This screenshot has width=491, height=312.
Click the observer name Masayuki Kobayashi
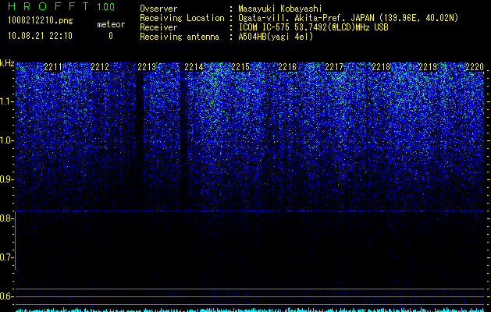point(280,9)
